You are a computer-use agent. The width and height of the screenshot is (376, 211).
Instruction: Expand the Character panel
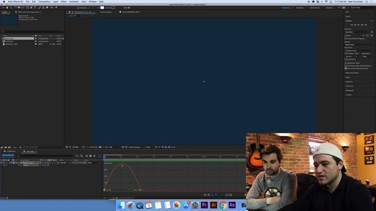tap(349, 86)
